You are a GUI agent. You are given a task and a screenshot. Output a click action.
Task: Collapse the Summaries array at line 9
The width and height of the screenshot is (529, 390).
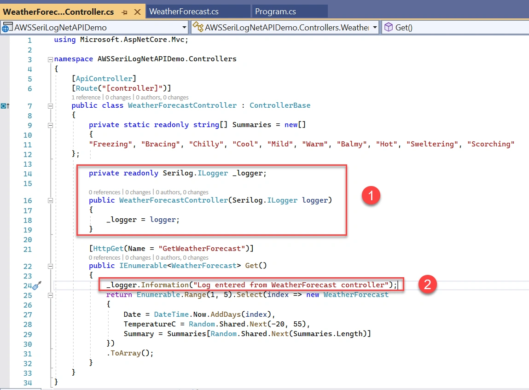50,125
